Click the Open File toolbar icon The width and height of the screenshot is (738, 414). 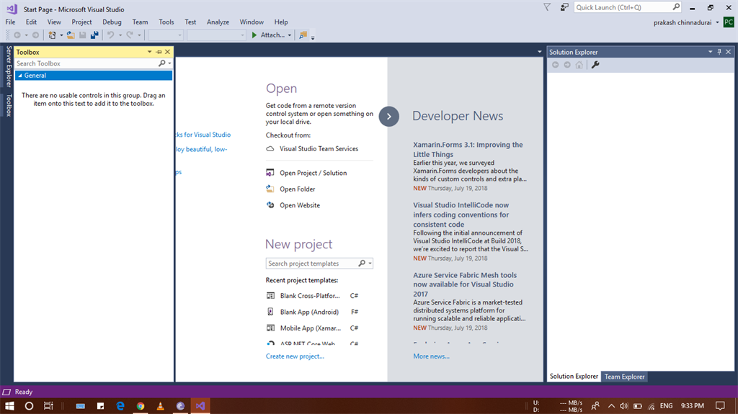71,35
